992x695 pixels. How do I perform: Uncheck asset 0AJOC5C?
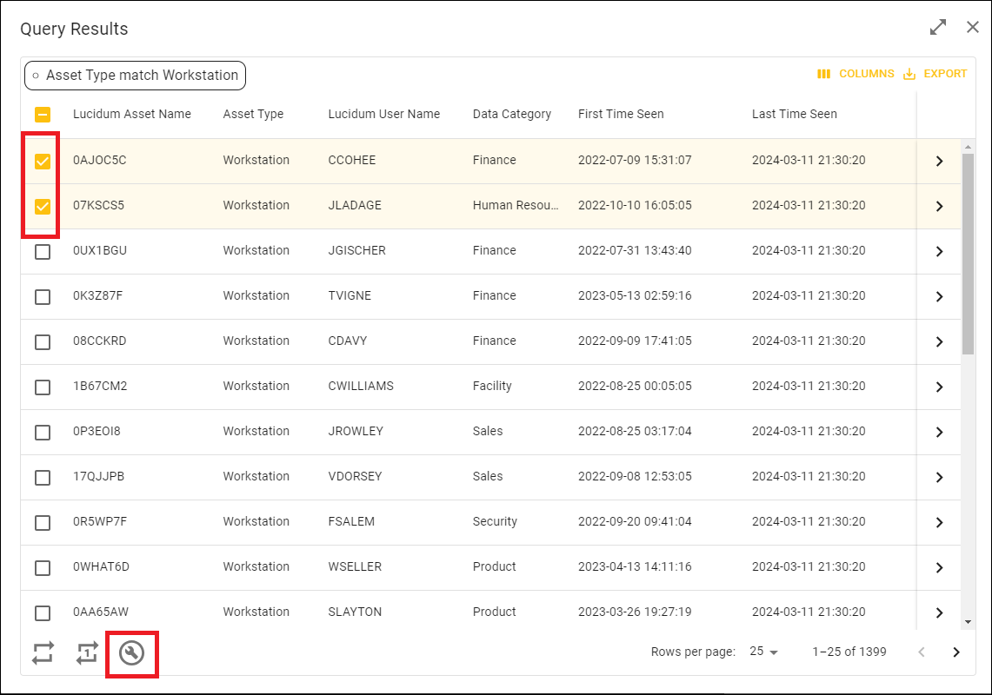[43, 160]
